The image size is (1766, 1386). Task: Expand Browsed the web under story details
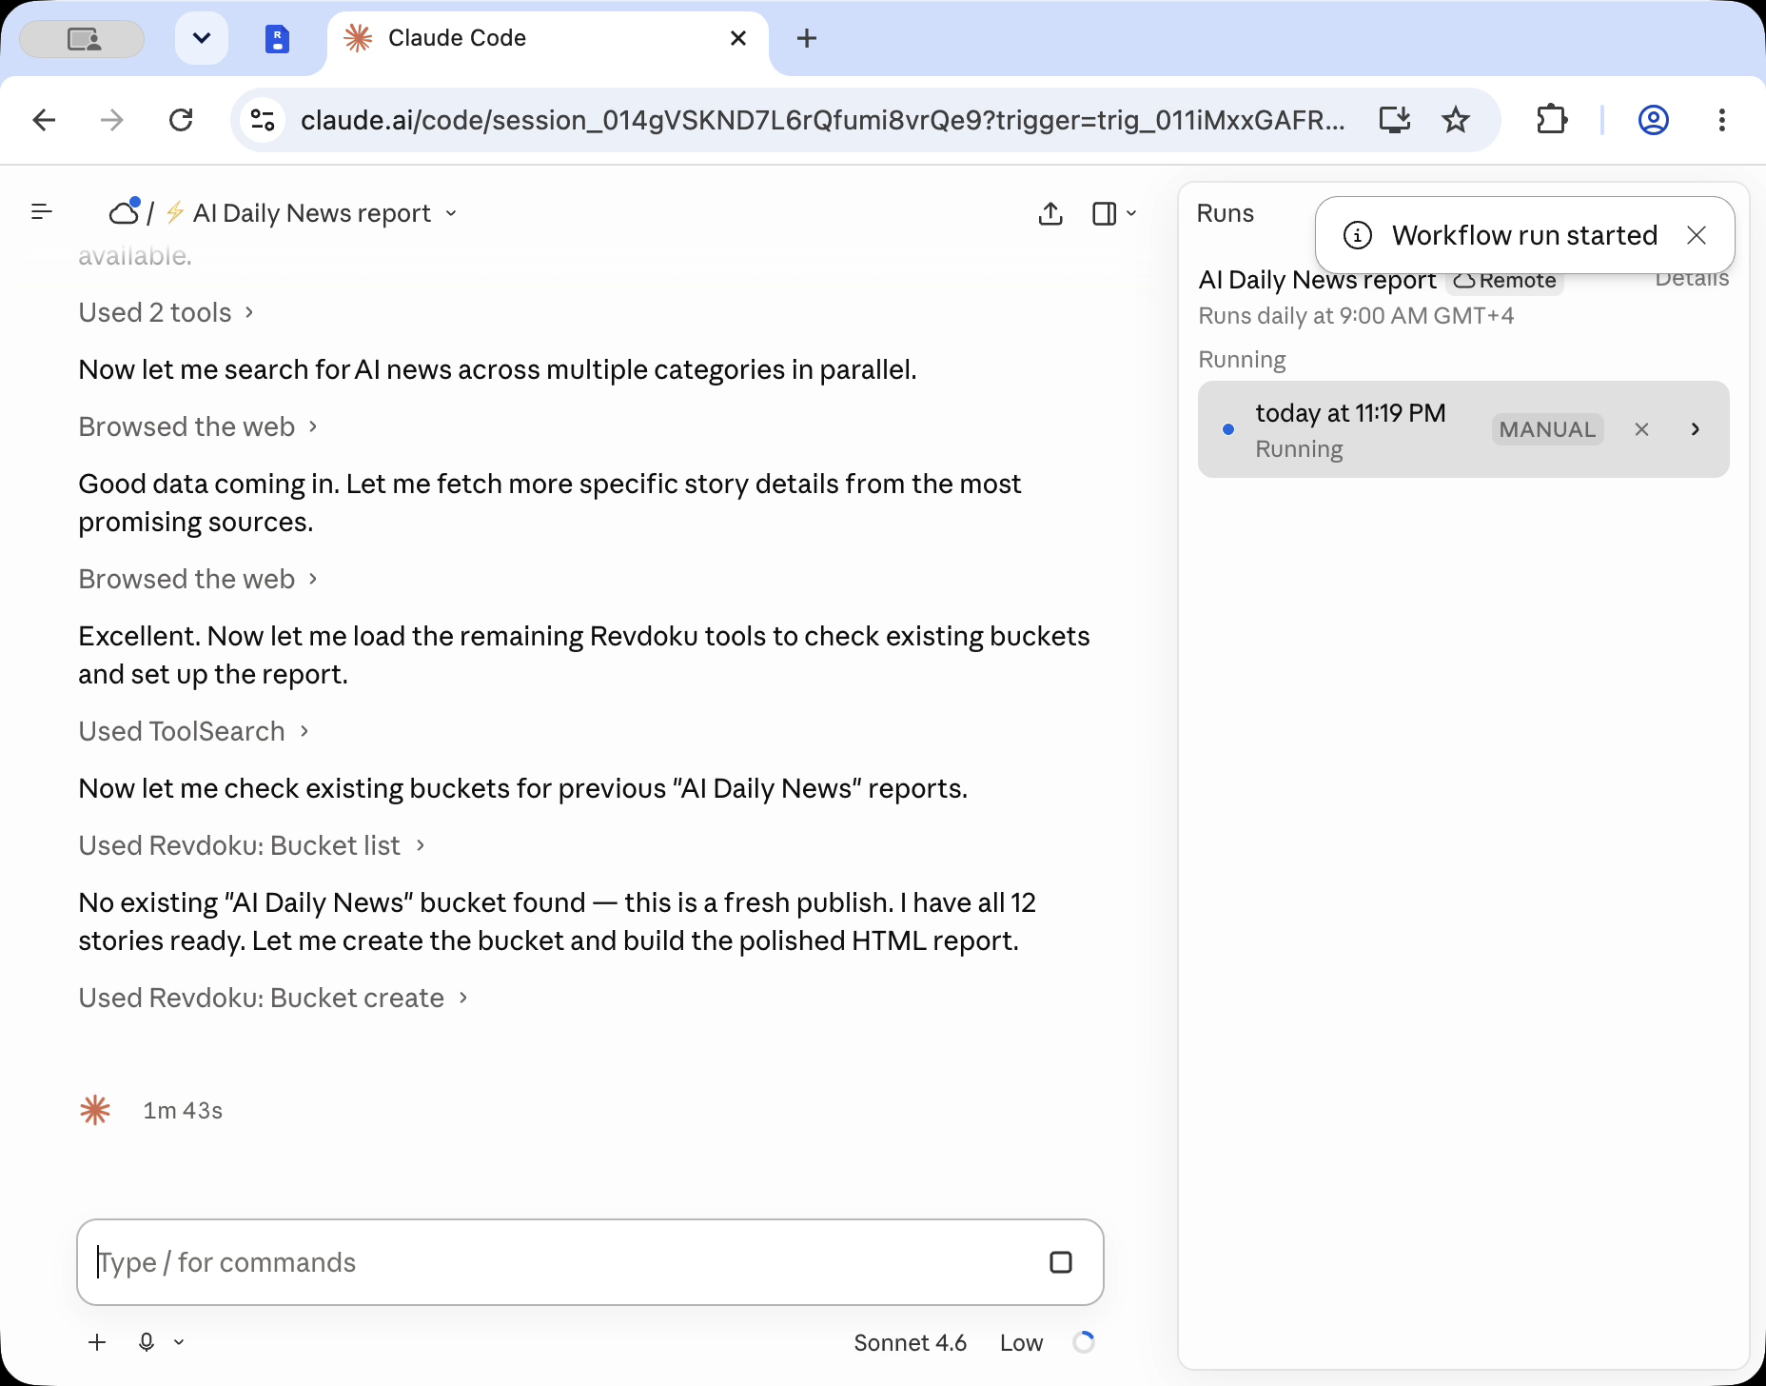198,579
